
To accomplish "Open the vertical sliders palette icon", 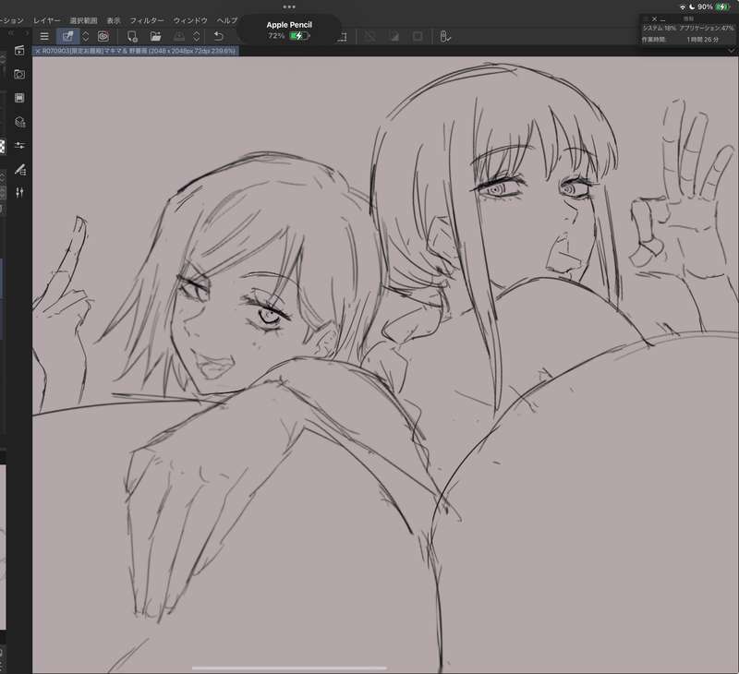I will 19,193.
